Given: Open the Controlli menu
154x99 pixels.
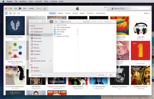Looking at the screenshot, I should pos(38,1).
